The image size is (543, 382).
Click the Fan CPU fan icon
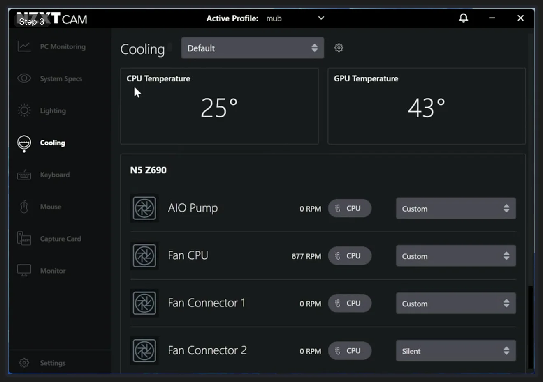click(144, 256)
